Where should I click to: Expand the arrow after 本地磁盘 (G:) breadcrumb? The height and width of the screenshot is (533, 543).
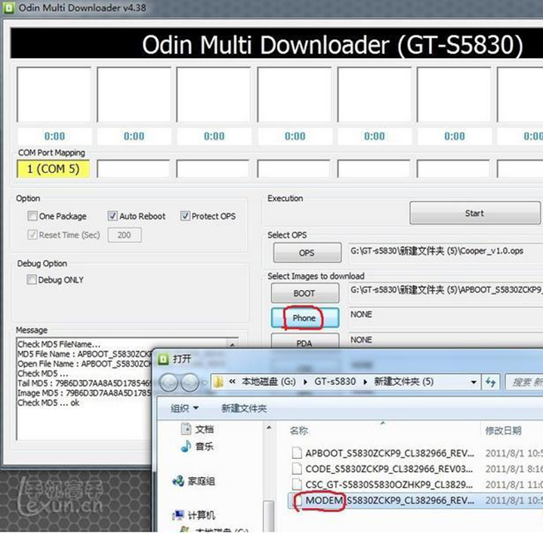click(305, 382)
